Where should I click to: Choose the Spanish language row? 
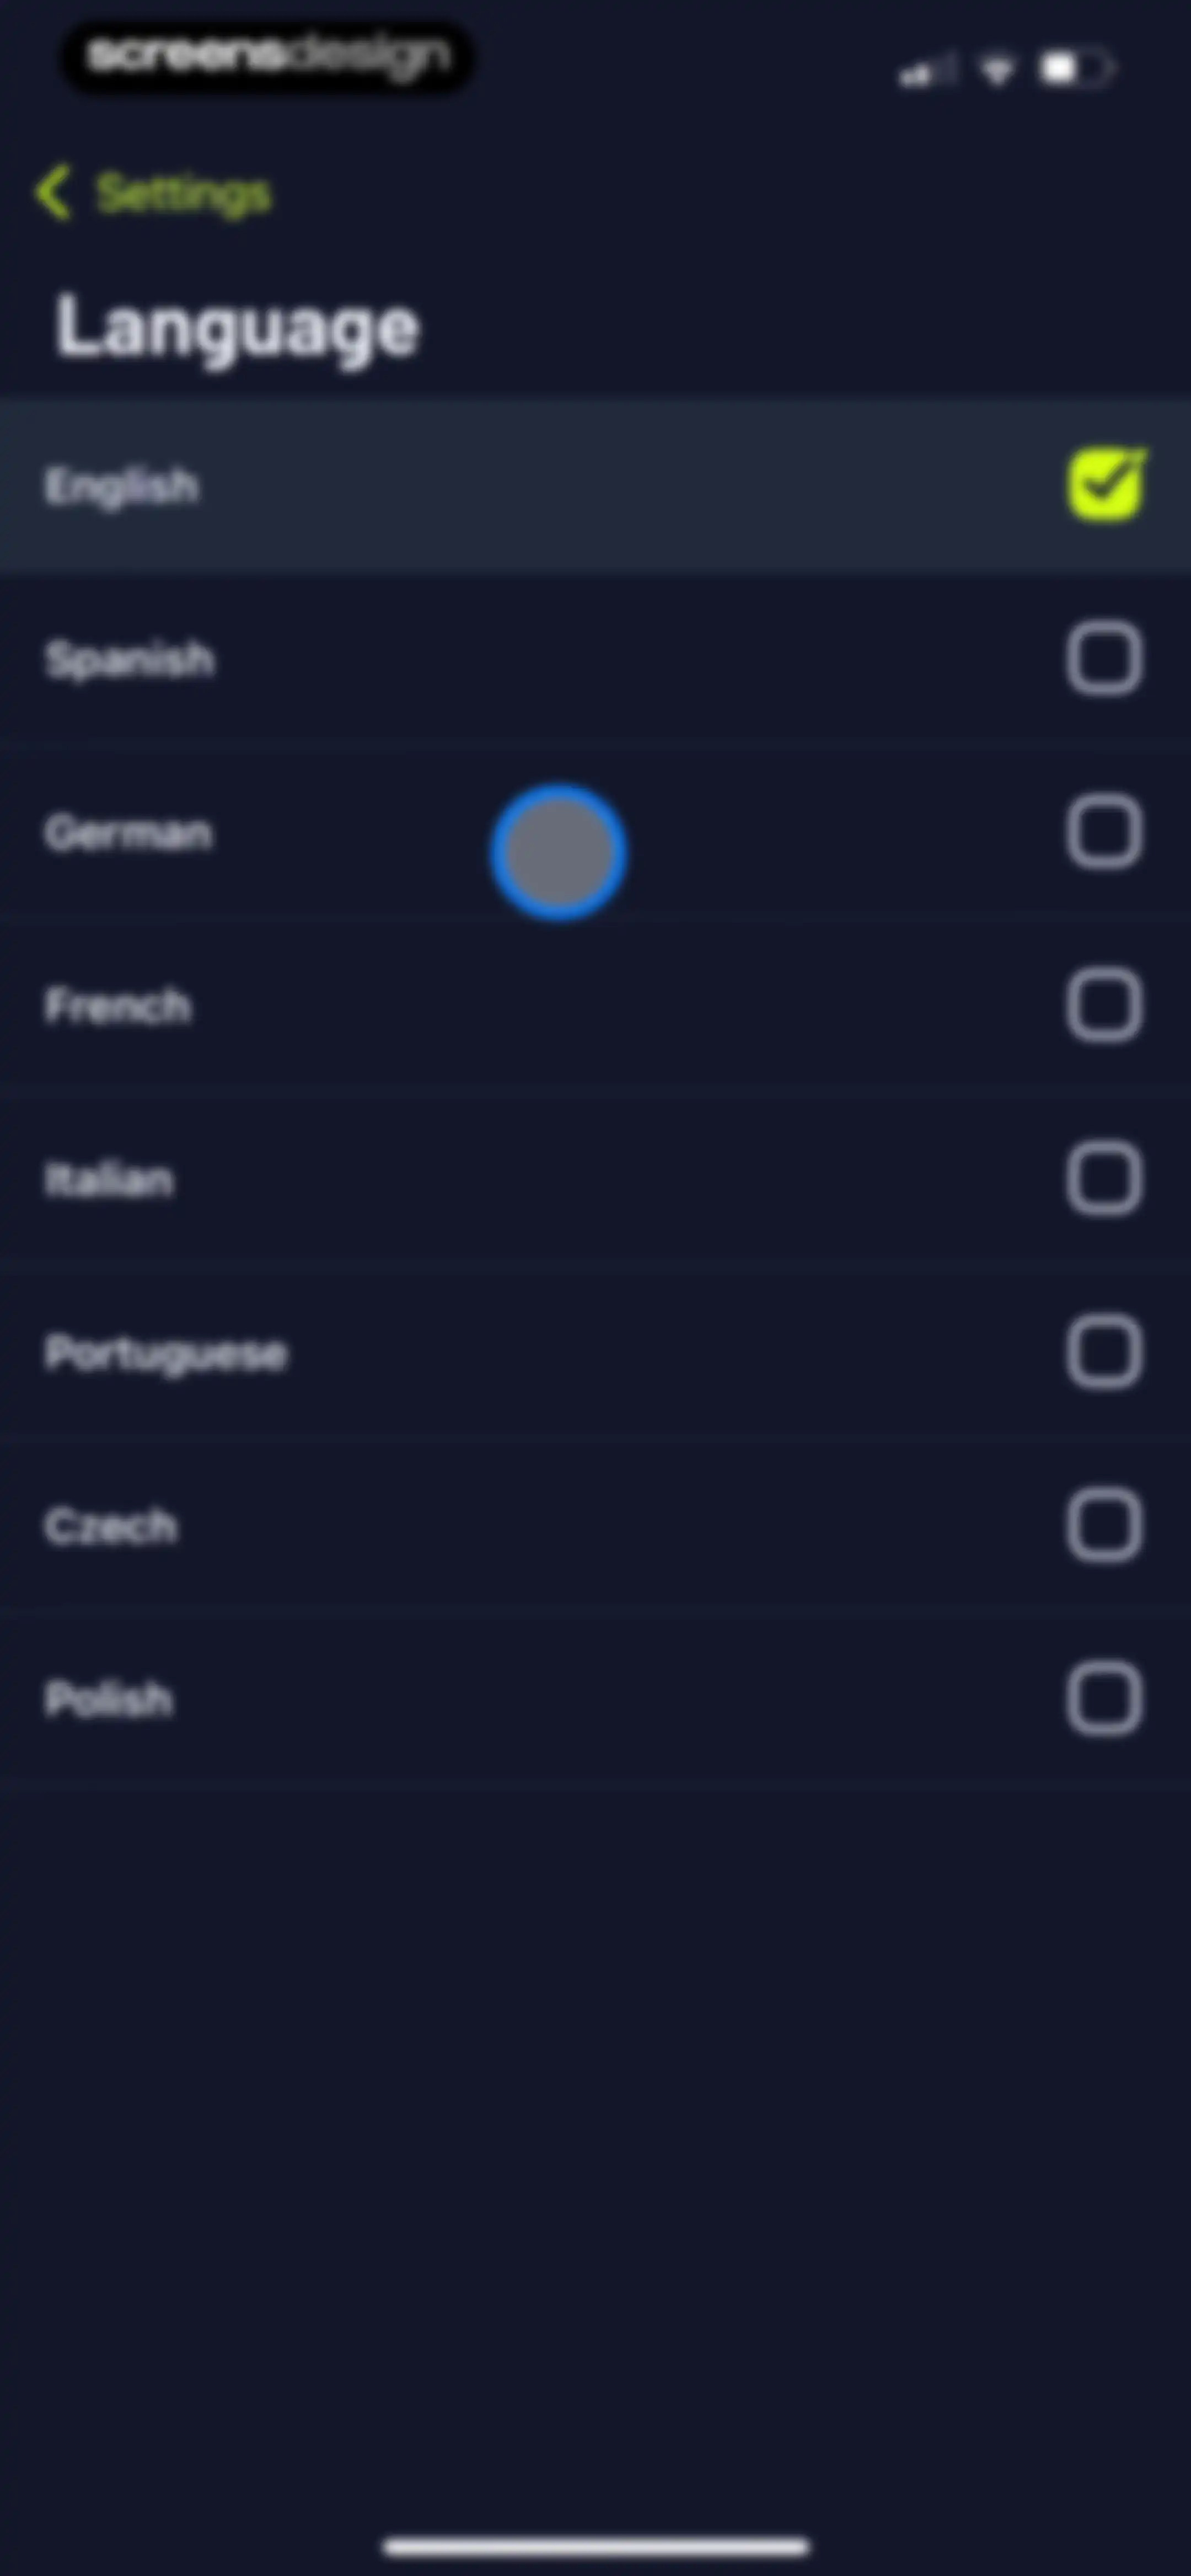click(x=595, y=659)
